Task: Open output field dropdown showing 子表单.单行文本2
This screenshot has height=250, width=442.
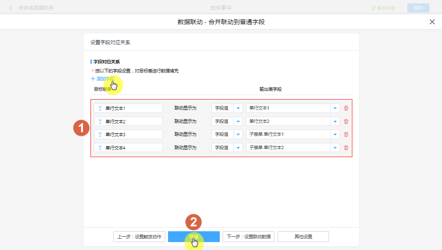Action: (335, 147)
